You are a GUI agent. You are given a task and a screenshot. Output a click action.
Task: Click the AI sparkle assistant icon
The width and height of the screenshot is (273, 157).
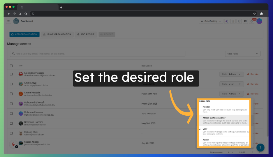pos(227,21)
